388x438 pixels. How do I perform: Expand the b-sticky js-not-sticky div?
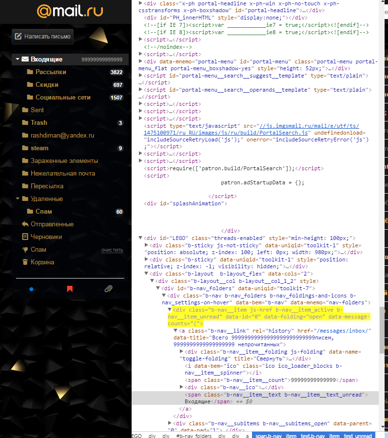(x=146, y=245)
